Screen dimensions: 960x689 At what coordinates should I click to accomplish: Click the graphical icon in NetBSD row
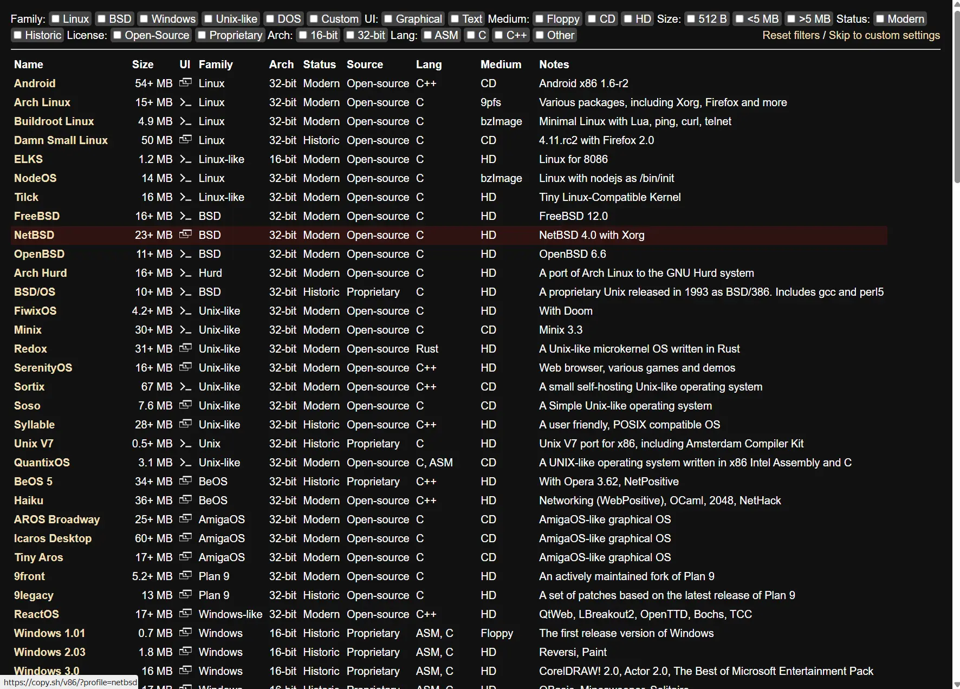coord(185,235)
